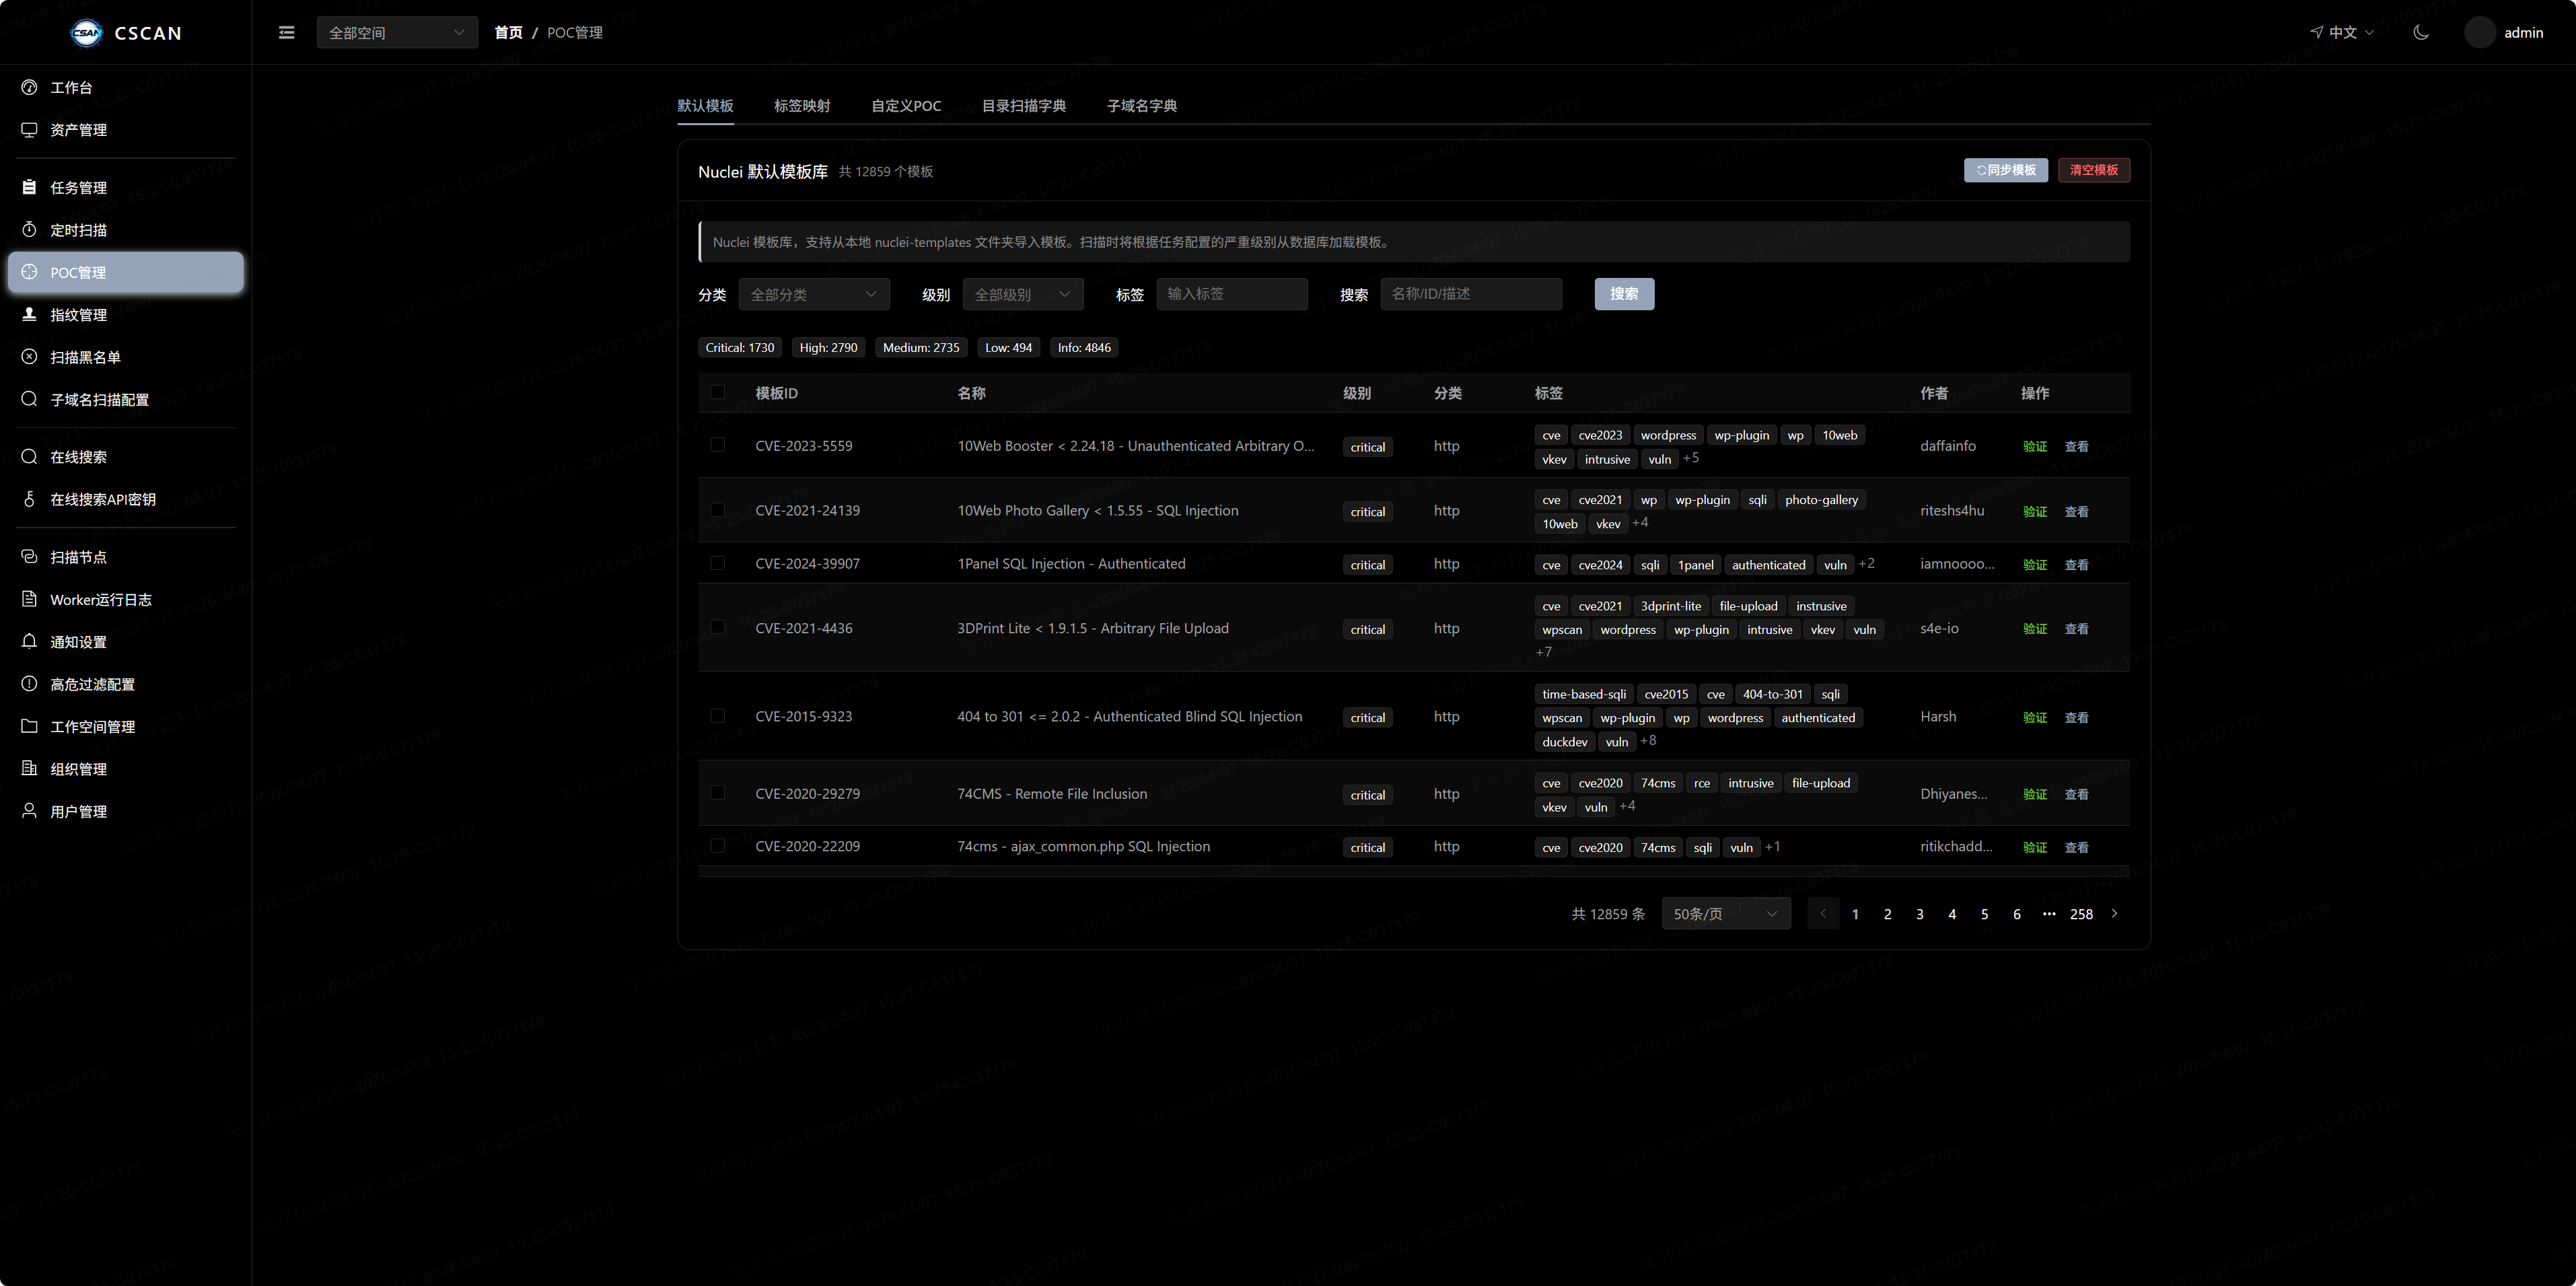2576x1286 pixels.
Task: Click 查看 for CVE-2015-9323
Action: tap(2077, 718)
